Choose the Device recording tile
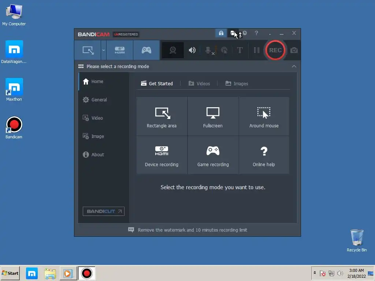The height and width of the screenshot is (281, 375). click(x=161, y=155)
